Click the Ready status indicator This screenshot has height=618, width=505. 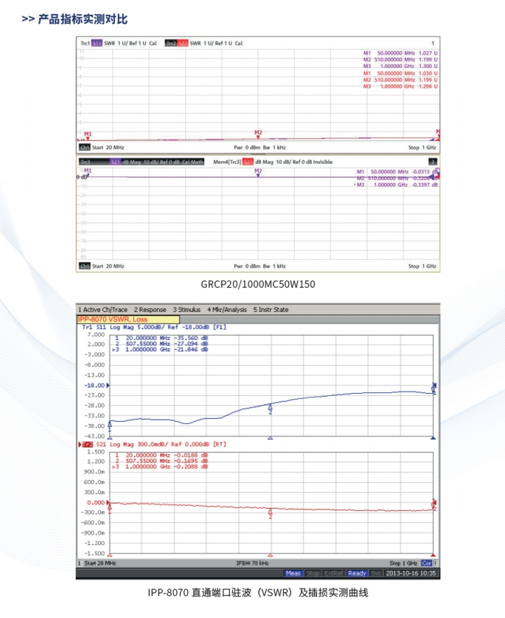coord(357,573)
